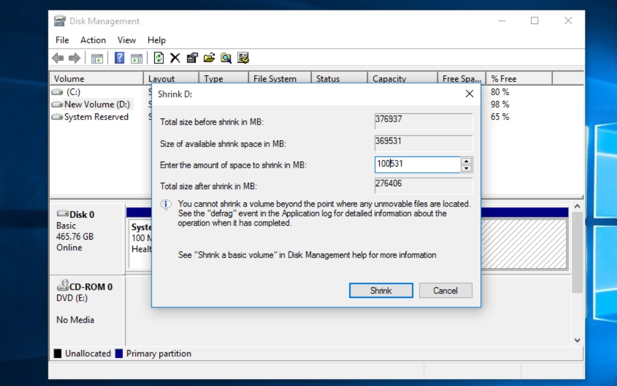The image size is (617, 386).
Task: Click the shrink amount input field
Action: [x=417, y=164]
